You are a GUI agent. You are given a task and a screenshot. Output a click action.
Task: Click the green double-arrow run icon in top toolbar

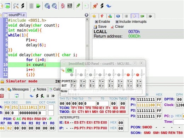[x=38, y=6]
